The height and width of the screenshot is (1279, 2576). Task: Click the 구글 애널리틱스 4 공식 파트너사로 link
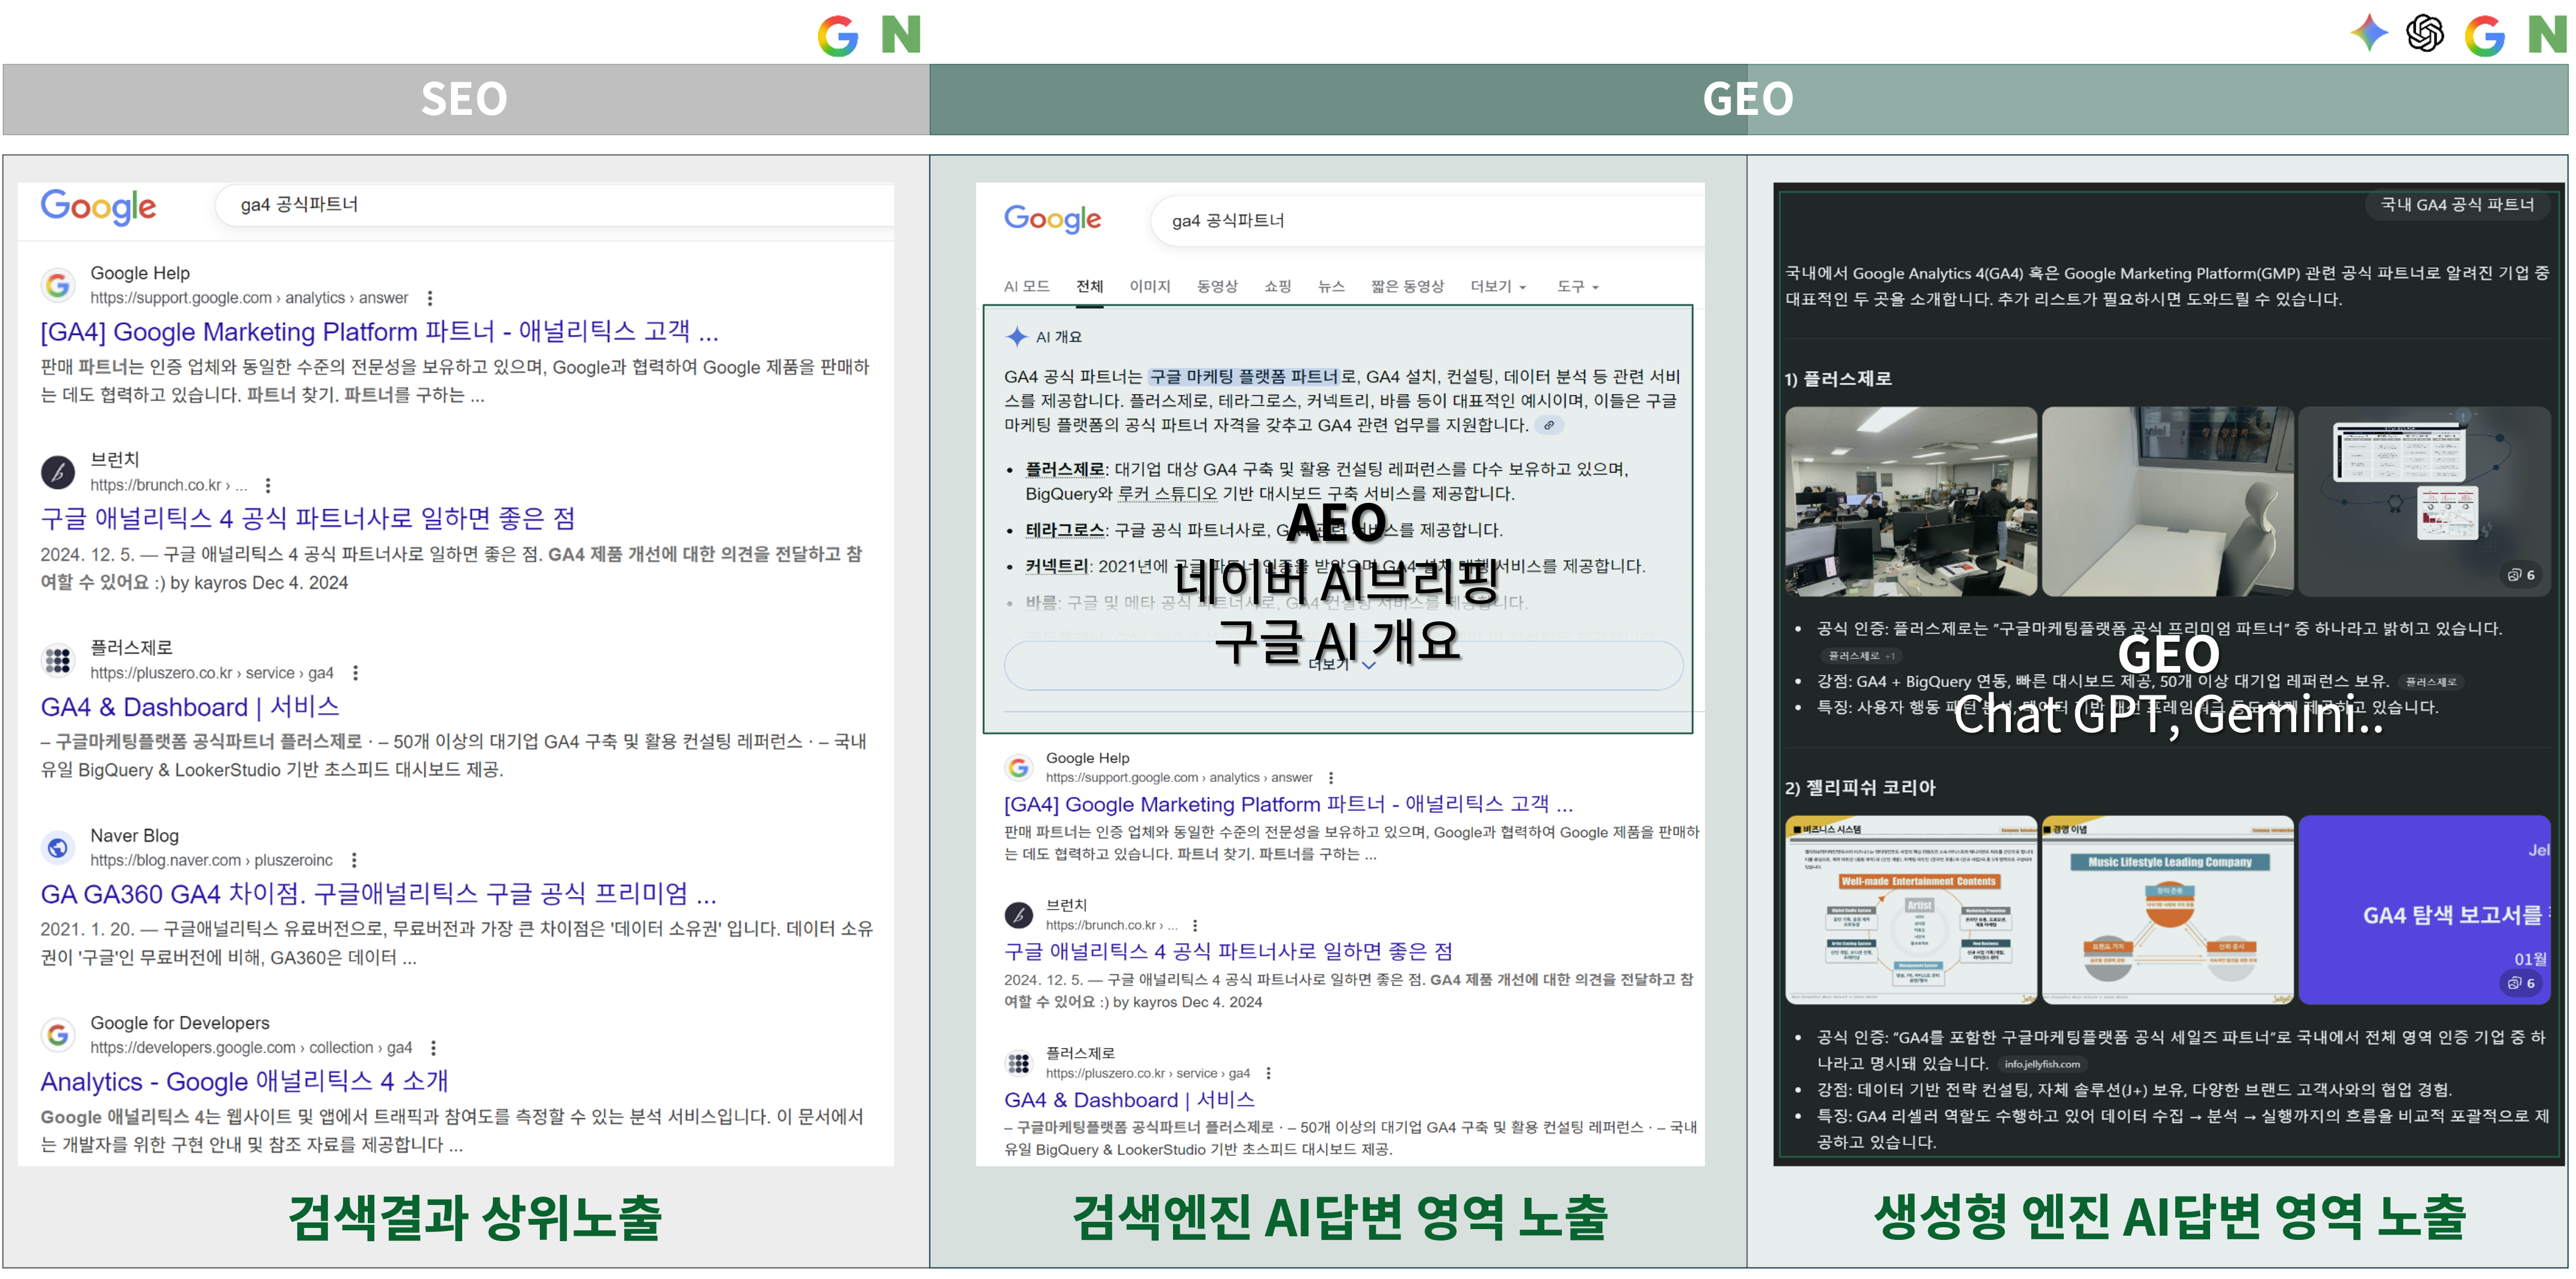click(310, 517)
